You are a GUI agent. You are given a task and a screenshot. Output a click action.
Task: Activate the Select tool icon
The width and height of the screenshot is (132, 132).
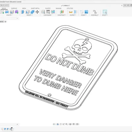[105, 12]
